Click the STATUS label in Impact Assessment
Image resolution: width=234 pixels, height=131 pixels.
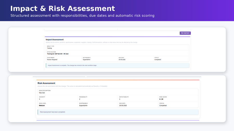coord(157,58)
